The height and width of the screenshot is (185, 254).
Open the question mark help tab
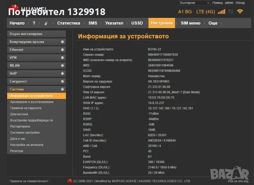[34, 23]
